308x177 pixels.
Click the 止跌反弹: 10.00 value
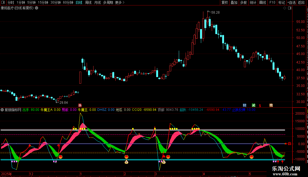(x=244, y=110)
